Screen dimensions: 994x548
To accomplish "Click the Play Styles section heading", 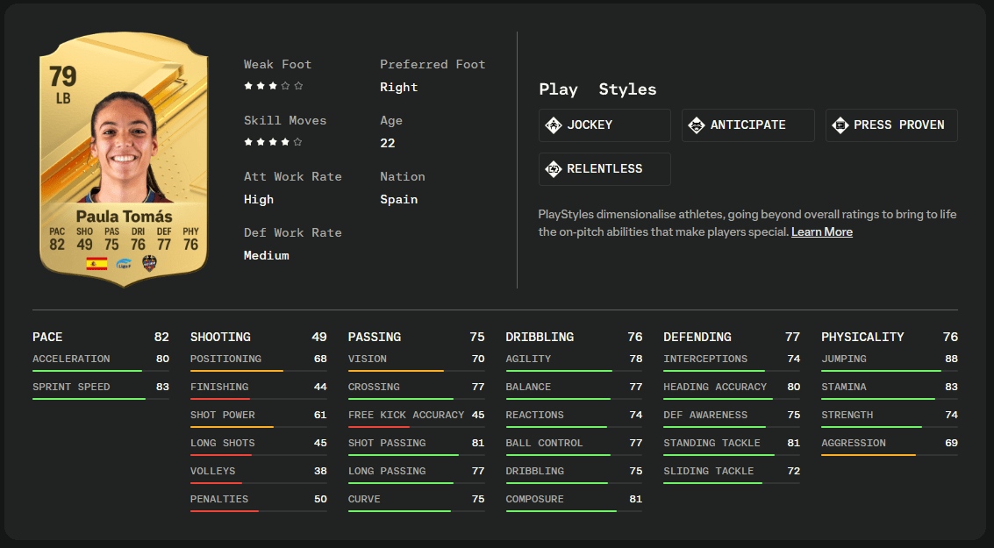I will click(597, 90).
